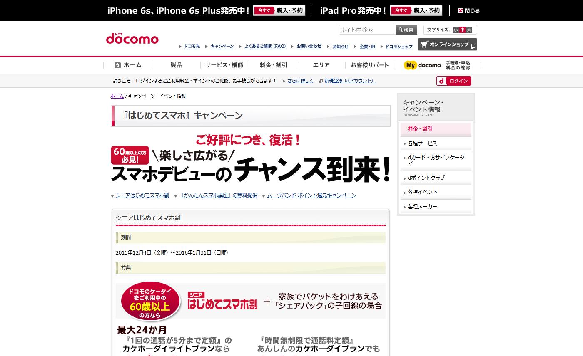Open the ドコモ光 header link
583x356 pixels.
(192, 47)
